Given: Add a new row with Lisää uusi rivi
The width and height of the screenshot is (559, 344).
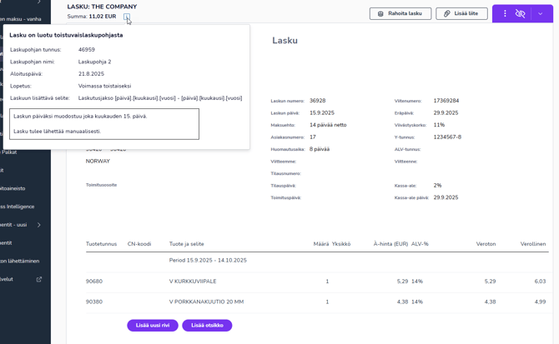Looking at the screenshot, I should tap(153, 326).
